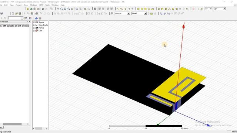Open the Model dropdown

click(x=145, y=13)
